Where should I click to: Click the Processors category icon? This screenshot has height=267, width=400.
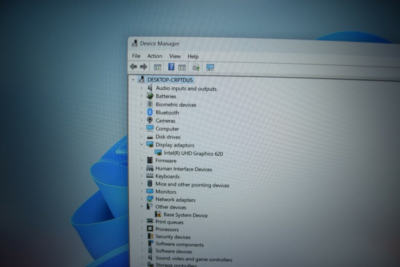point(150,229)
